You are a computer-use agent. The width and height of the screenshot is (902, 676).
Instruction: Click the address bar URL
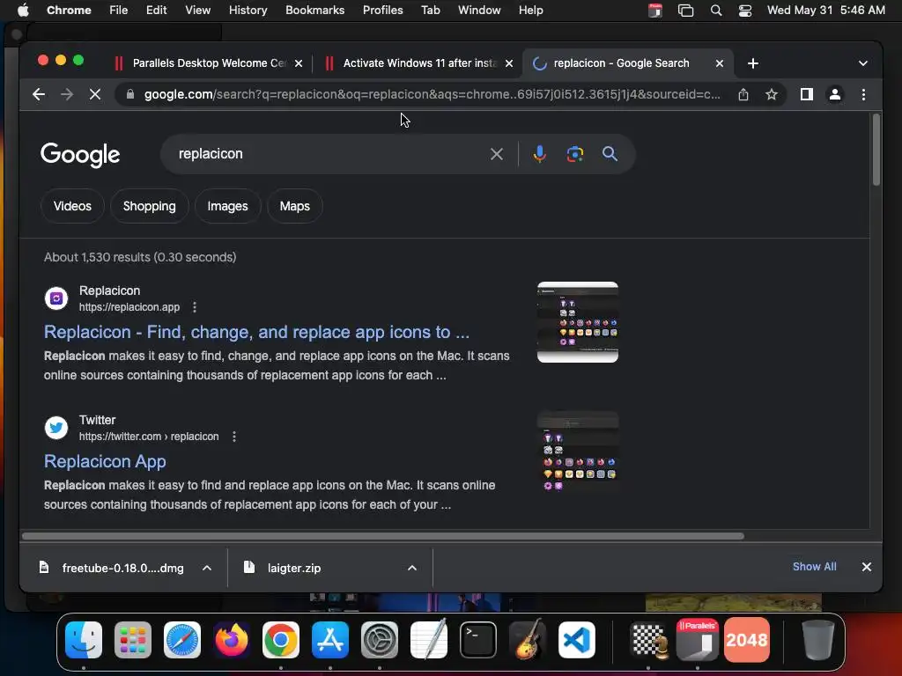(433, 94)
